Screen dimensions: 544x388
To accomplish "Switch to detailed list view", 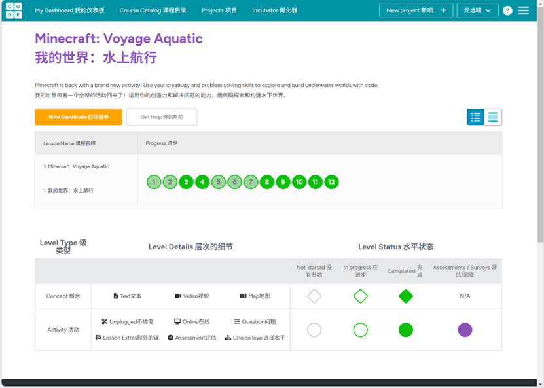I will (x=475, y=117).
